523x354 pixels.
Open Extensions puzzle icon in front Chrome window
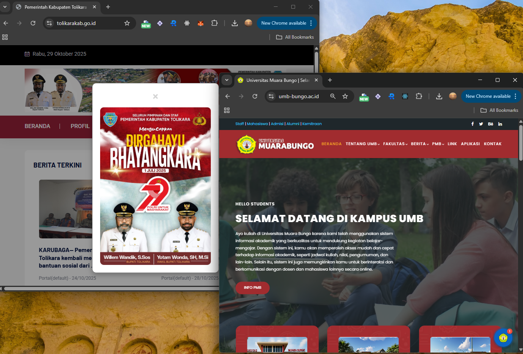(x=419, y=96)
